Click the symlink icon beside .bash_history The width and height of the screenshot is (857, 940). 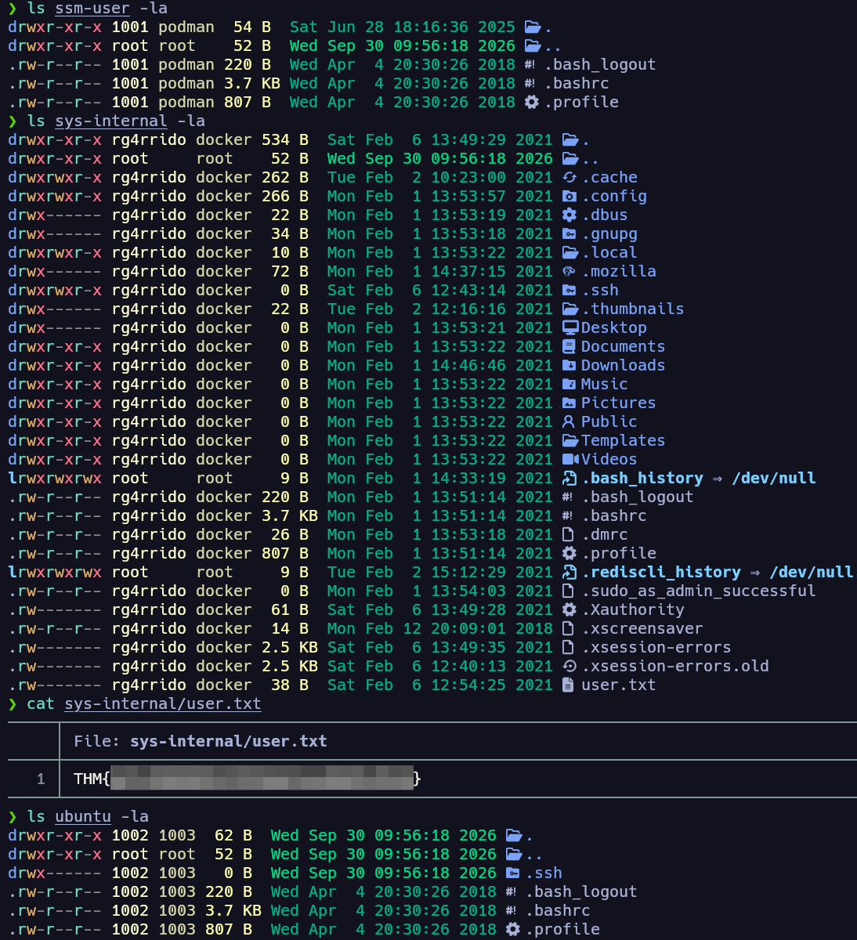pos(570,479)
